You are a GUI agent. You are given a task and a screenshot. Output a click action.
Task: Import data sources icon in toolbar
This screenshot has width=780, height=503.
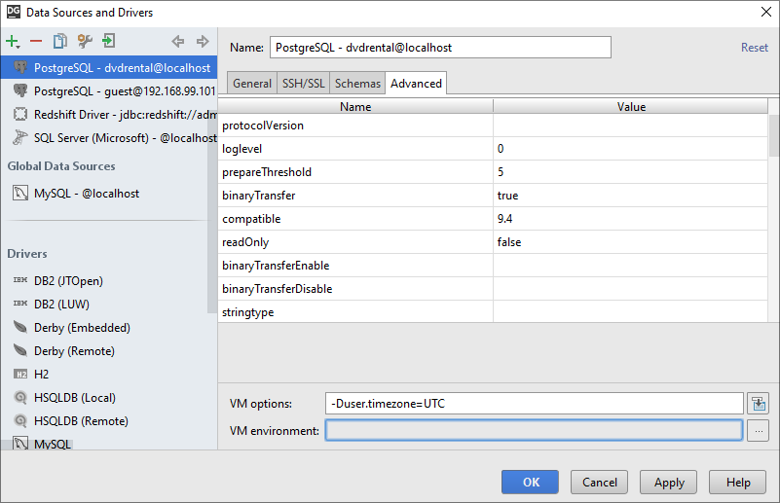coord(108,41)
